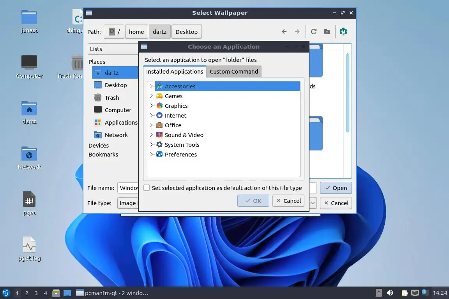
Task: Open the LXQt start menu
Action: [6, 293]
